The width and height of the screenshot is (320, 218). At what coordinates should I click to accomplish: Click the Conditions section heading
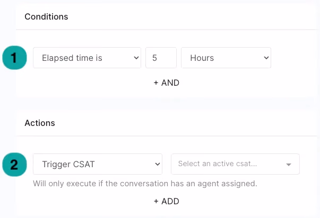pos(46,17)
